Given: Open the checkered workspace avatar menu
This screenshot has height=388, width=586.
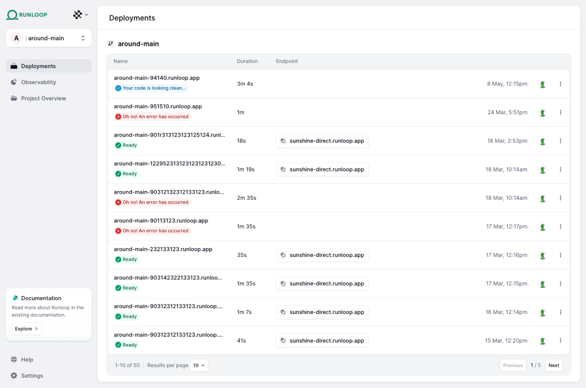Looking at the screenshot, I should pyautogui.click(x=81, y=15).
